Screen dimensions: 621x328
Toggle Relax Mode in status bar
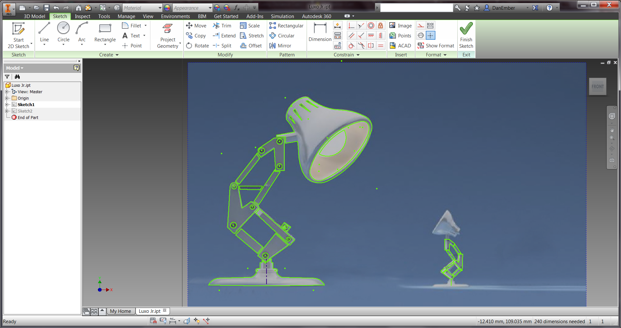point(206,321)
